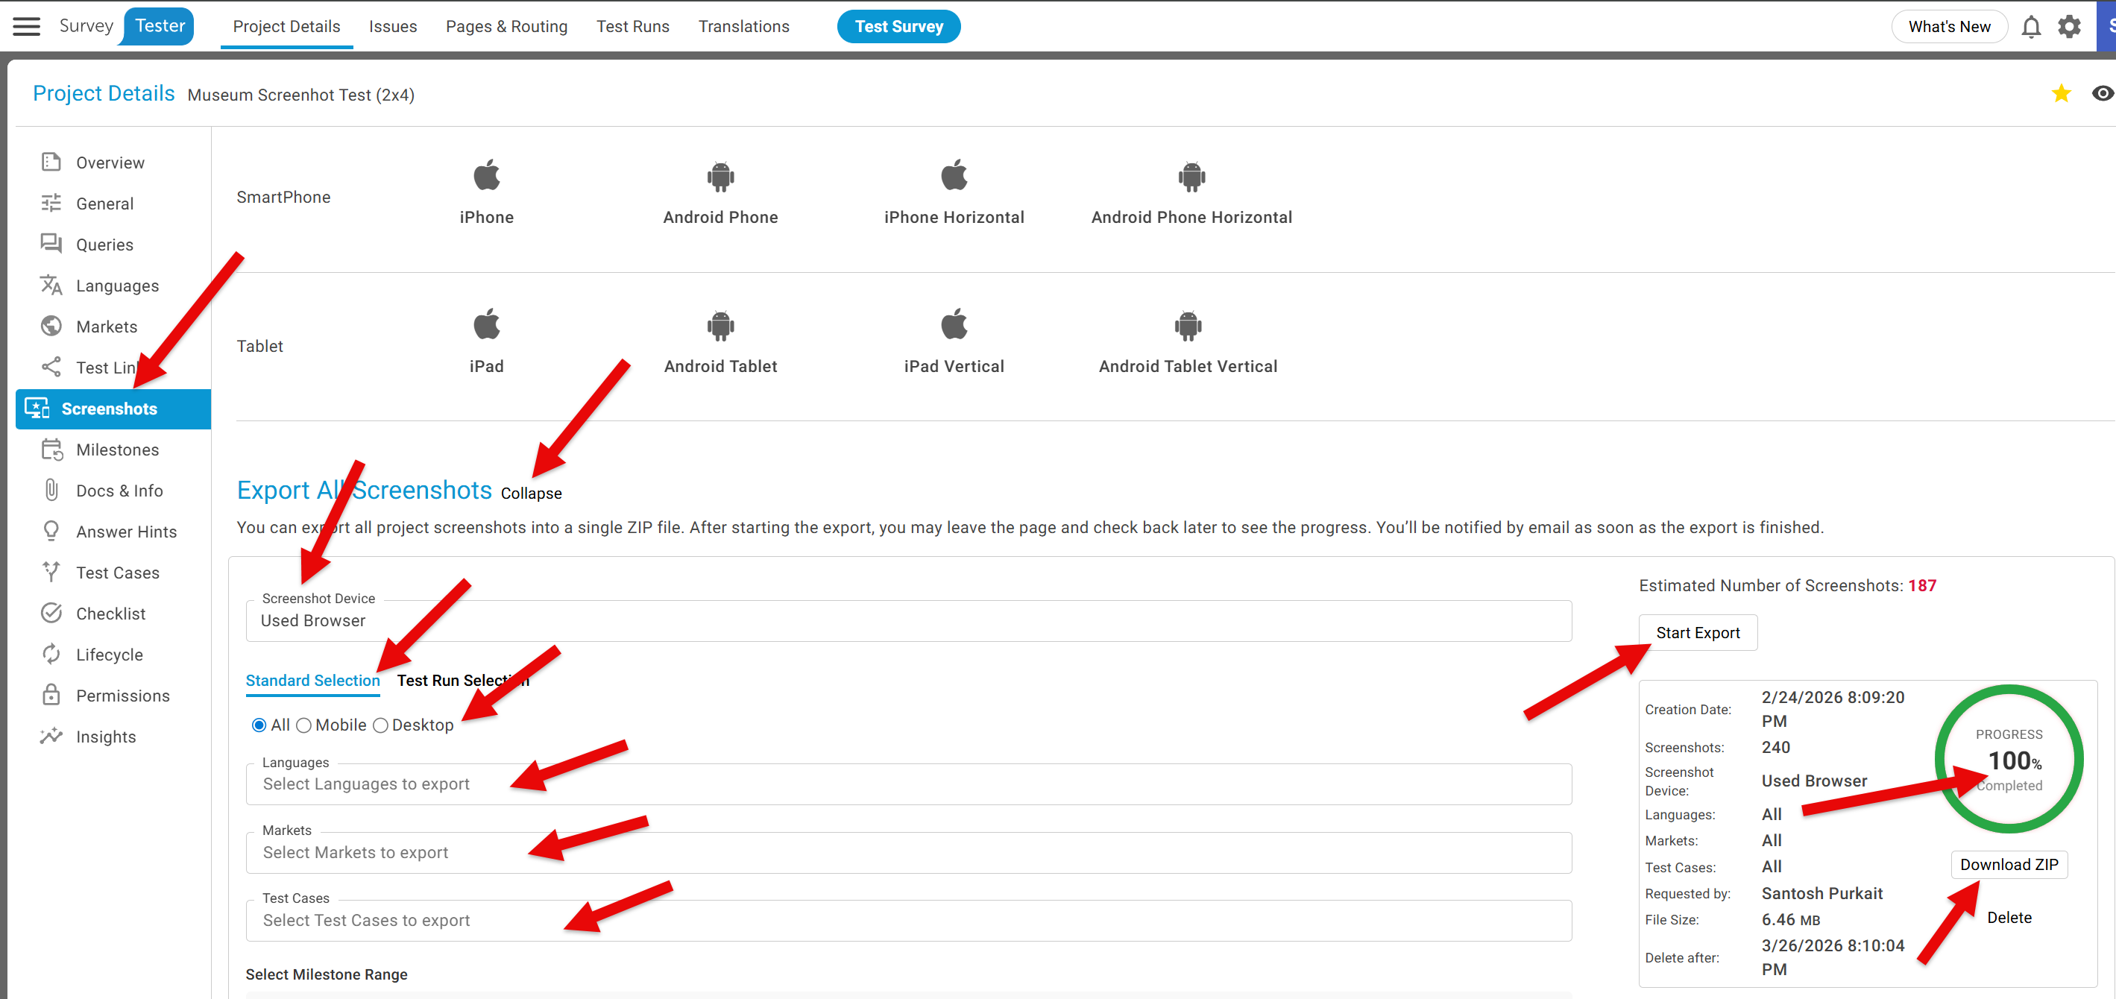Select the Android Tablet device icon
This screenshot has height=999, width=2116.
719,326
